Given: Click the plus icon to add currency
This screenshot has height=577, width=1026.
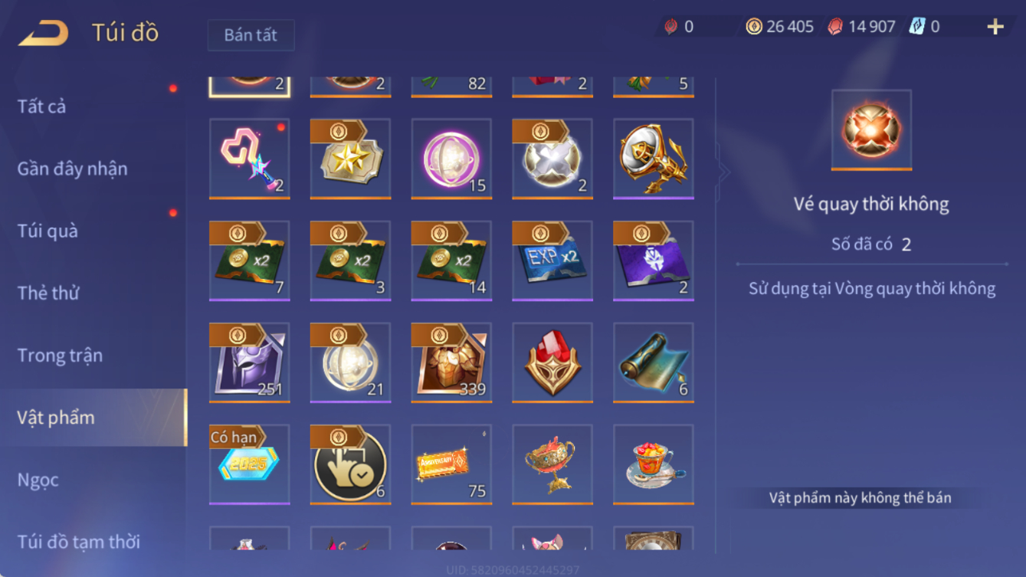Looking at the screenshot, I should pyautogui.click(x=995, y=27).
